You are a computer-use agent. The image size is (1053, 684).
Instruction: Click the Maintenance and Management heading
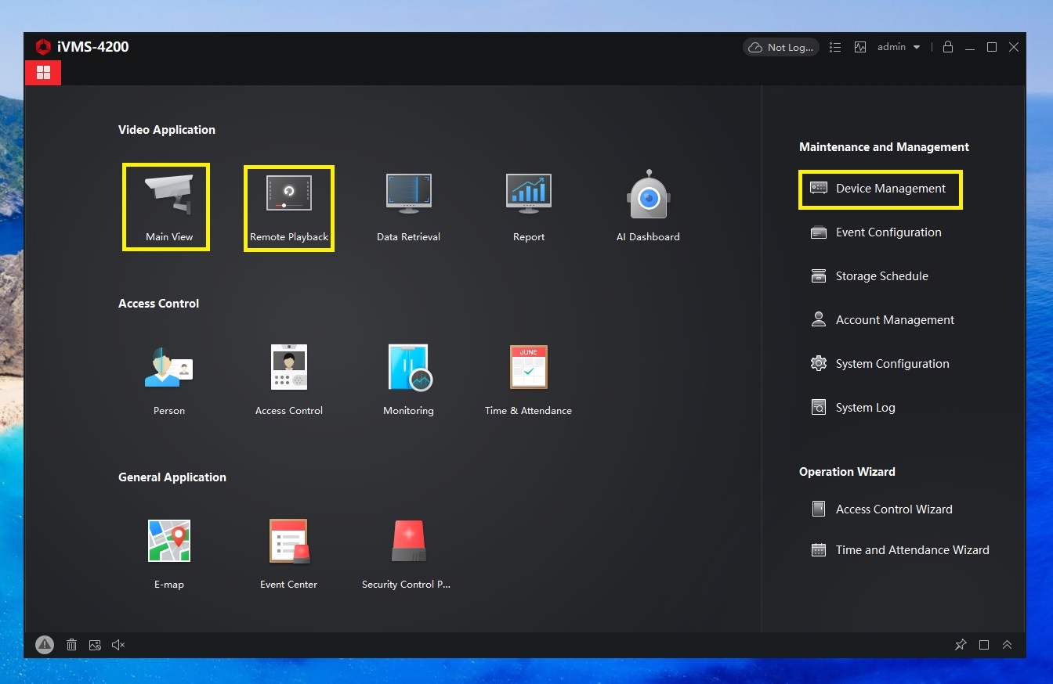884,147
